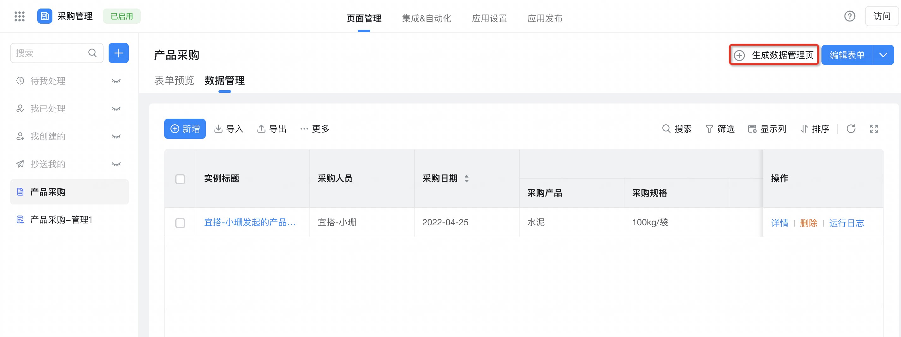Click the blue plus add-page button
The image size is (901, 337).
click(119, 53)
